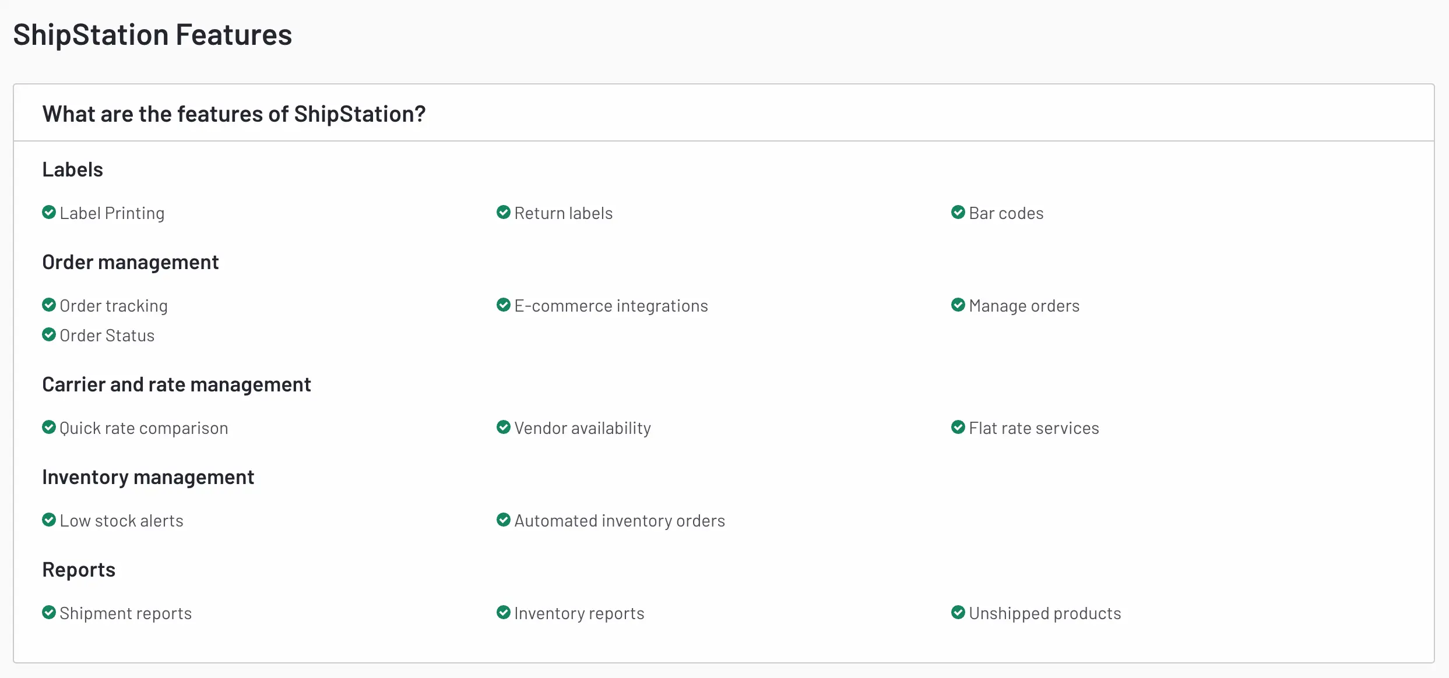Click the checkmark next to Automated inventory orders
The width and height of the screenshot is (1449, 678).
(504, 520)
